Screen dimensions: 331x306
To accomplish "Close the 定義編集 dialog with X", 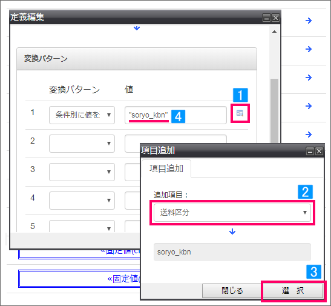I will (275, 18).
